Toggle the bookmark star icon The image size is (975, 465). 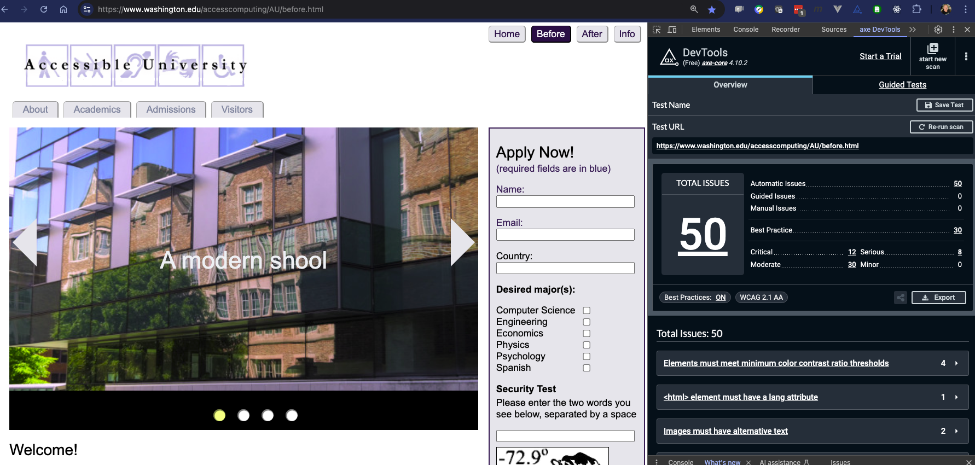(712, 9)
